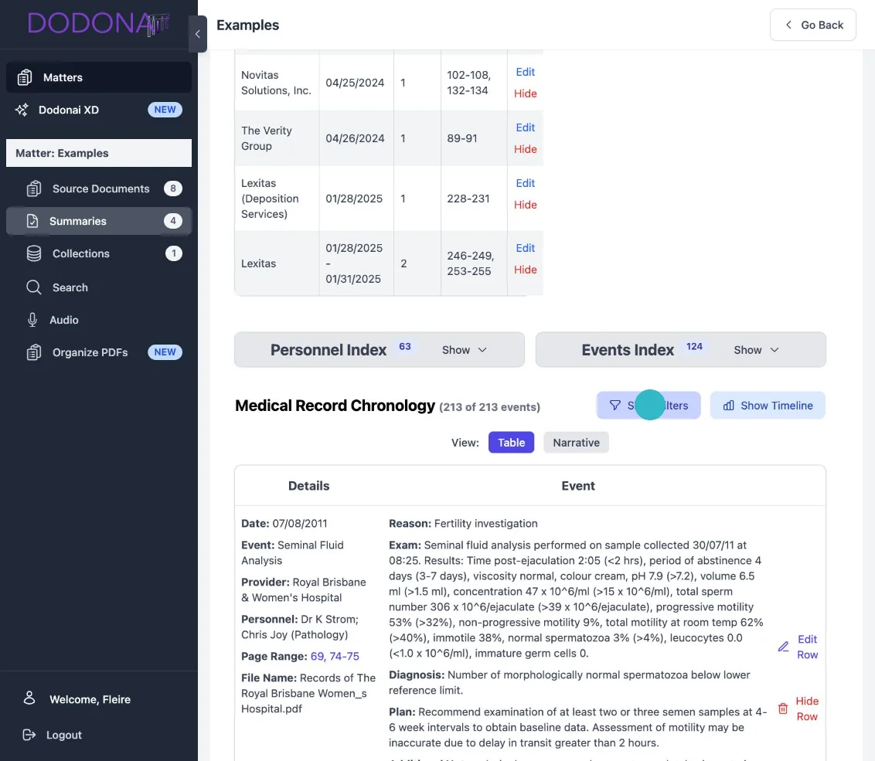Click the Organize PDFs icon
This screenshot has height=761, width=875.
tap(34, 352)
